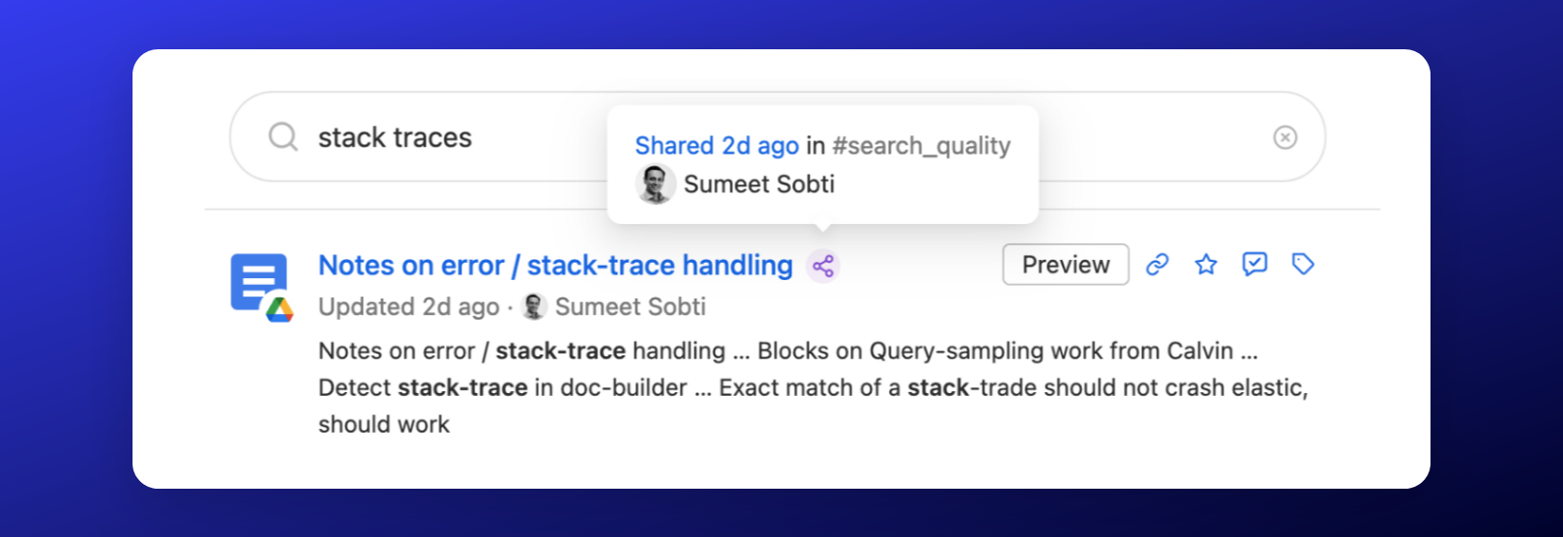The height and width of the screenshot is (537, 1563).
Task: Click the feedback chat-bubble check icon
Action: click(1254, 265)
